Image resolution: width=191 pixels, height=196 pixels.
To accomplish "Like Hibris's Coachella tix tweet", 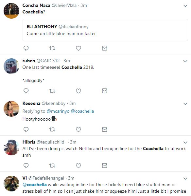I will pyautogui.click(x=78, y=166).
